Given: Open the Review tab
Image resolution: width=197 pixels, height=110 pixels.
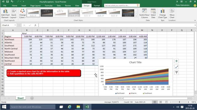Looking at the screenshot, I should pyautogui.click(x=68, y=5).
